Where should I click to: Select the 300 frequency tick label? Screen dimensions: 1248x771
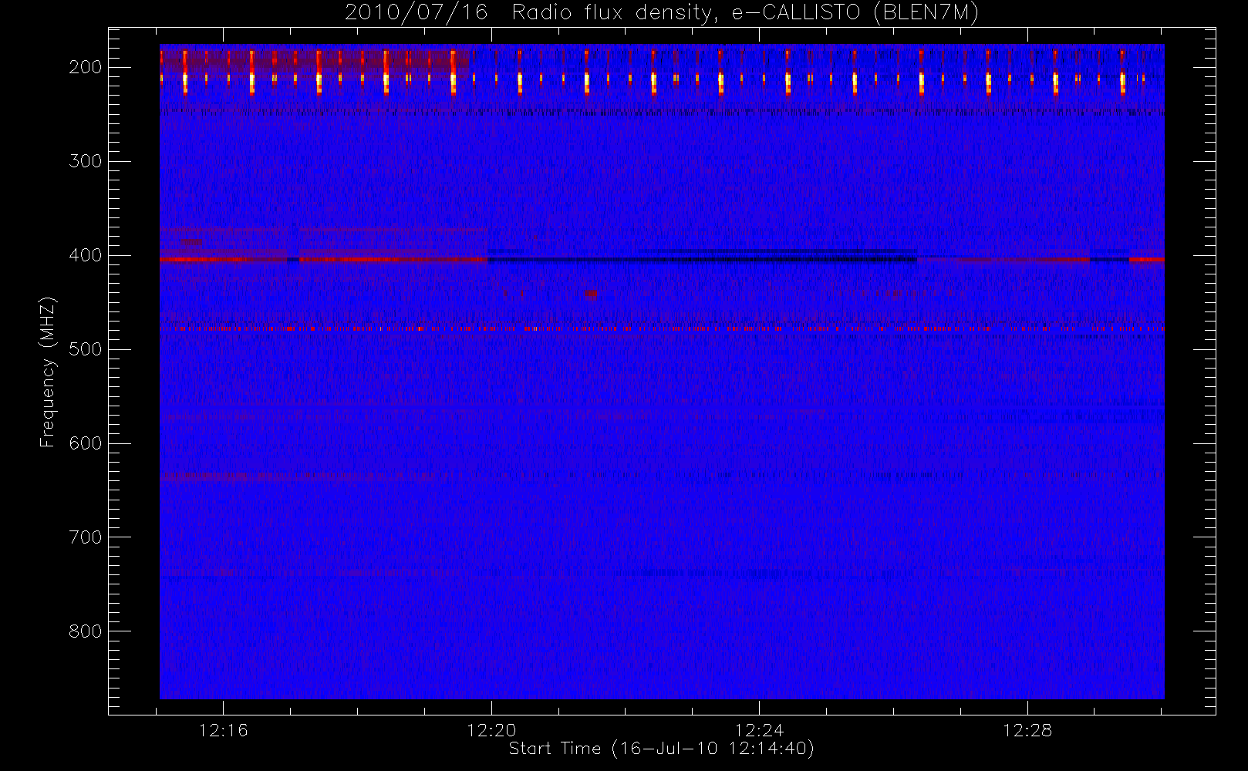tap(86, 161)
